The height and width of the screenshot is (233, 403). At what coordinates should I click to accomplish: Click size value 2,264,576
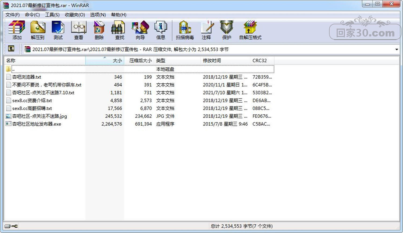click(112, 124)
